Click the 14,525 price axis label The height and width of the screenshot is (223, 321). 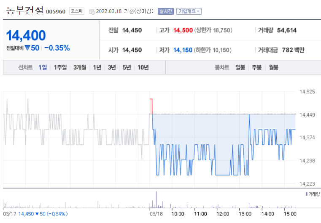307,91
